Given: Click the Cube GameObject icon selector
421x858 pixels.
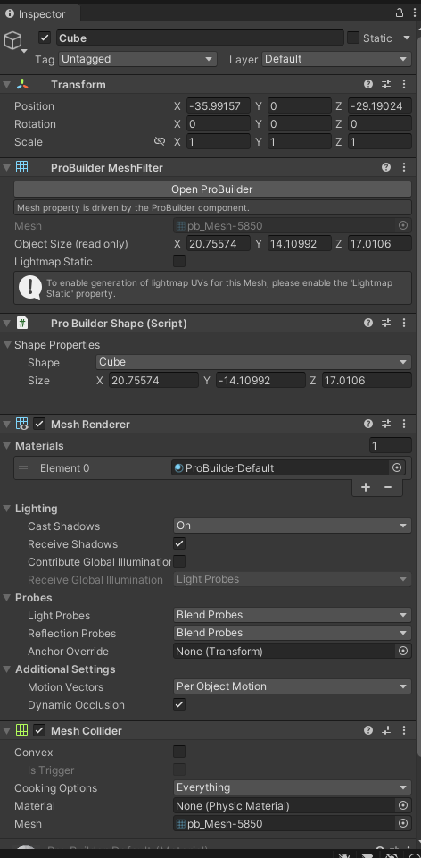Looking at the screenshot, I should click(x=15, y=42).
